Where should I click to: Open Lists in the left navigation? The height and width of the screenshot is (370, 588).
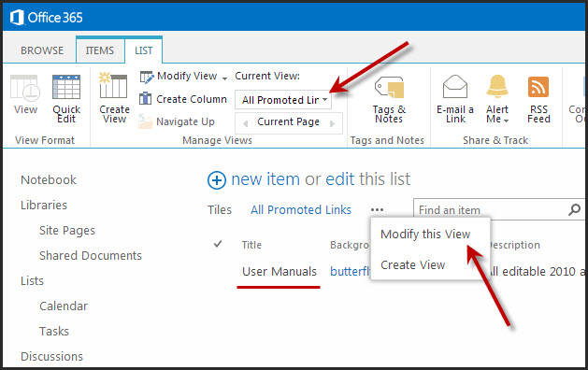(x=32, y=281)
